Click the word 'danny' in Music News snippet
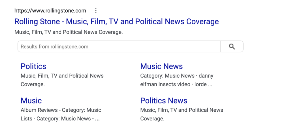 click(x=206, y=76)
